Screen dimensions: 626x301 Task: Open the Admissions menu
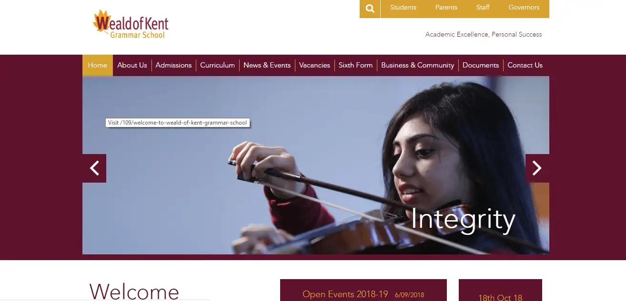click(x=173, y=65)
